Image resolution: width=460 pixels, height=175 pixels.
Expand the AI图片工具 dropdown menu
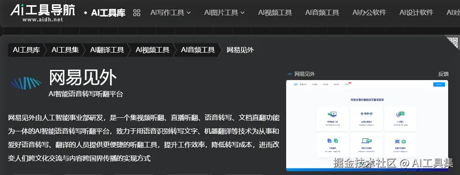[224, 13]
